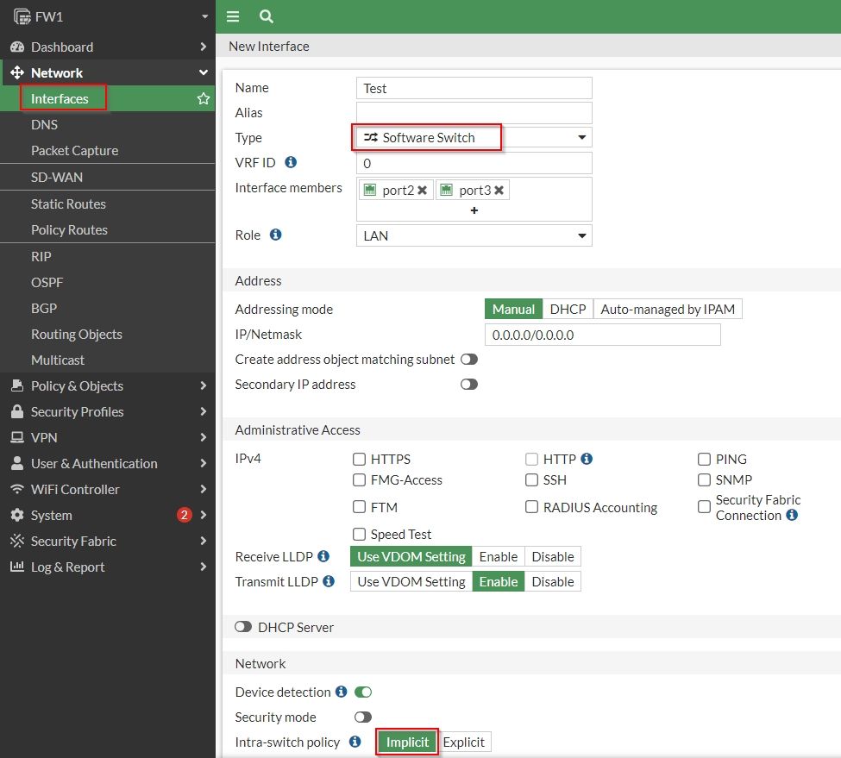The width and height of the screenshot is (841, 758).
Task: Click the hamburger menu icon in top bar
Action: coord(232,16)
